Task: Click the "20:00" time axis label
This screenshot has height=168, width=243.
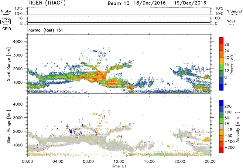Action: point(180,162)
